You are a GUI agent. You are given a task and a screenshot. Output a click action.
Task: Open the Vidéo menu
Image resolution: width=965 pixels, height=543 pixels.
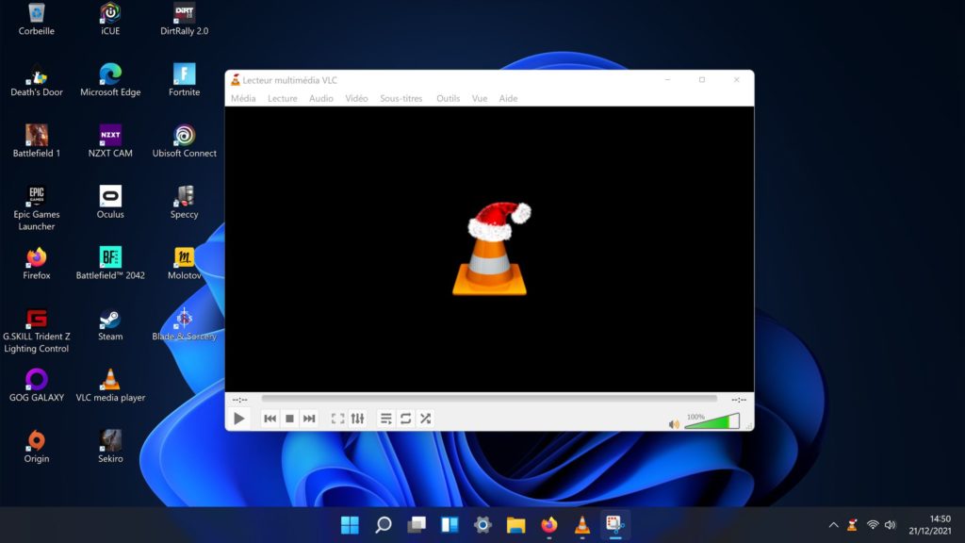click(x=356, y=98)
